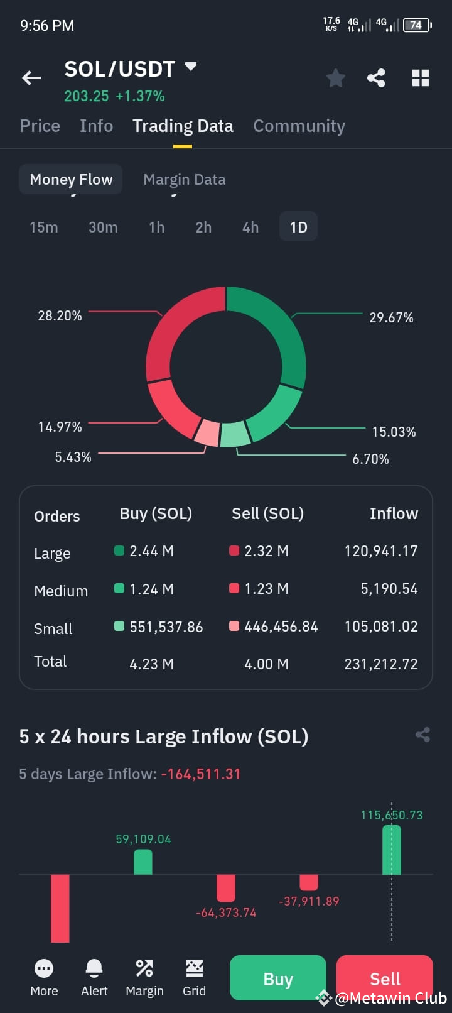Open the Community tab
Viewport: 452px width, 1013px height.
coord(299,126)
